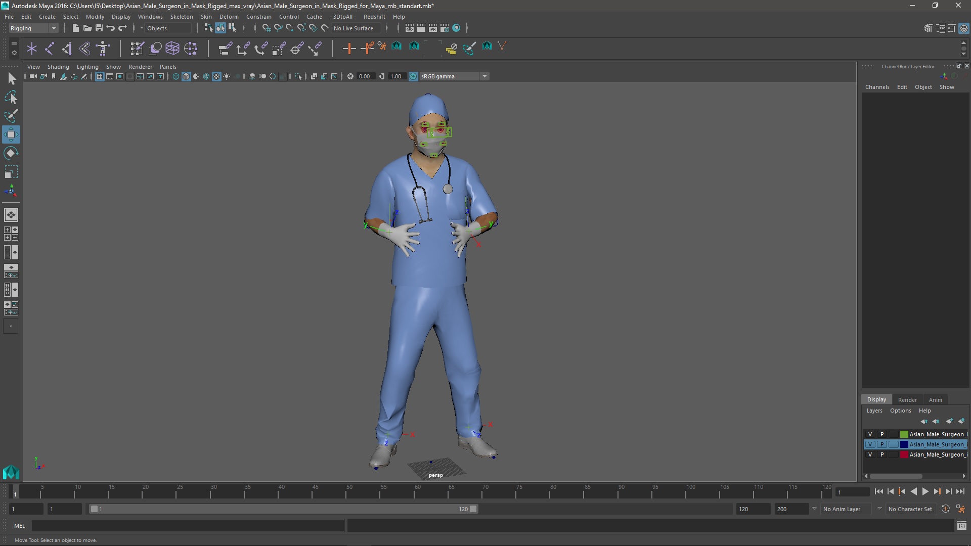Viewport: 971px width, 546px height.
Task: Open the viewport Shading menu
Action: coord(58,67)
